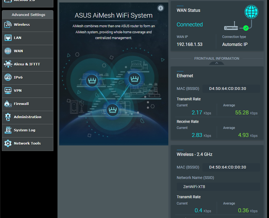Screen dimensions: 269x218
Task: Click the Ethernet MAC (BSSID) field
Action: (231, 88)
